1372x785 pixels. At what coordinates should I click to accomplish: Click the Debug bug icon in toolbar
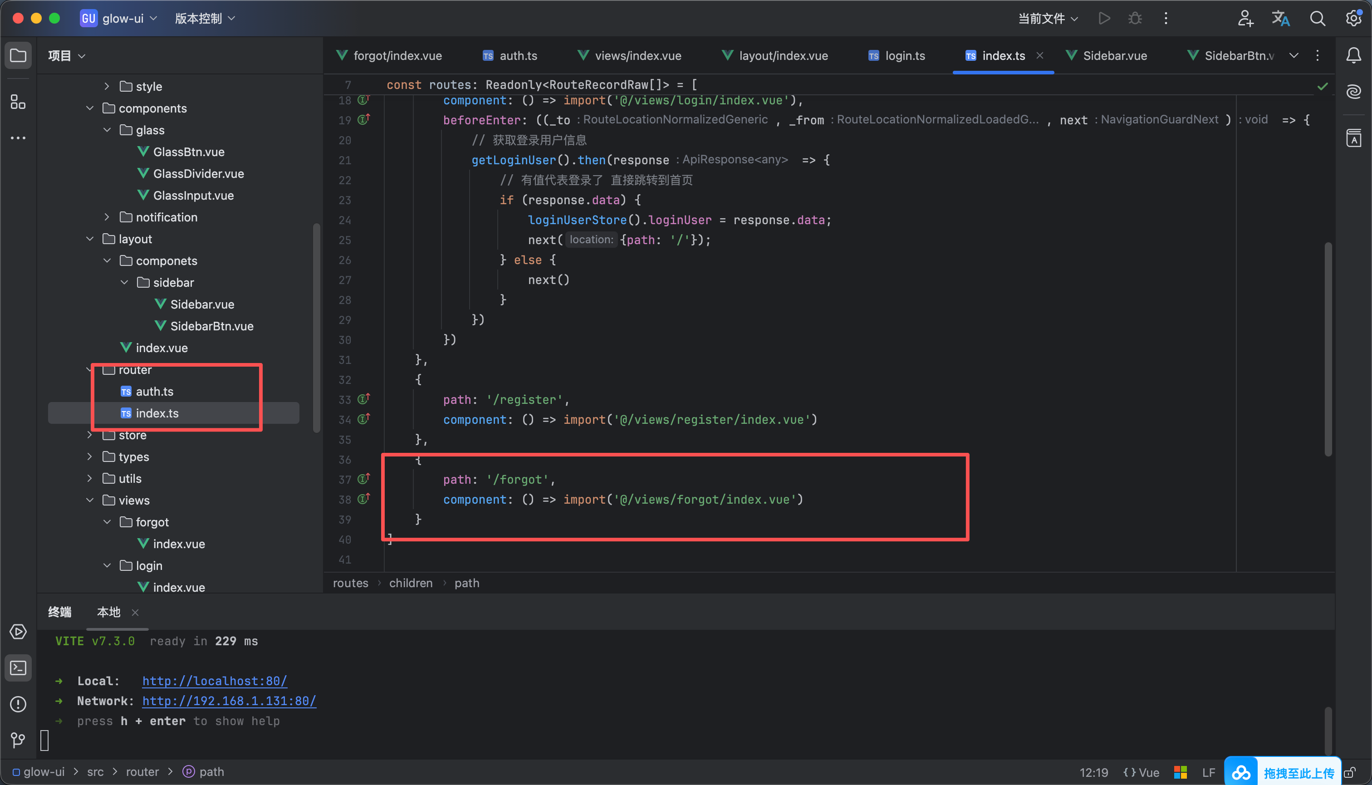1135,18
